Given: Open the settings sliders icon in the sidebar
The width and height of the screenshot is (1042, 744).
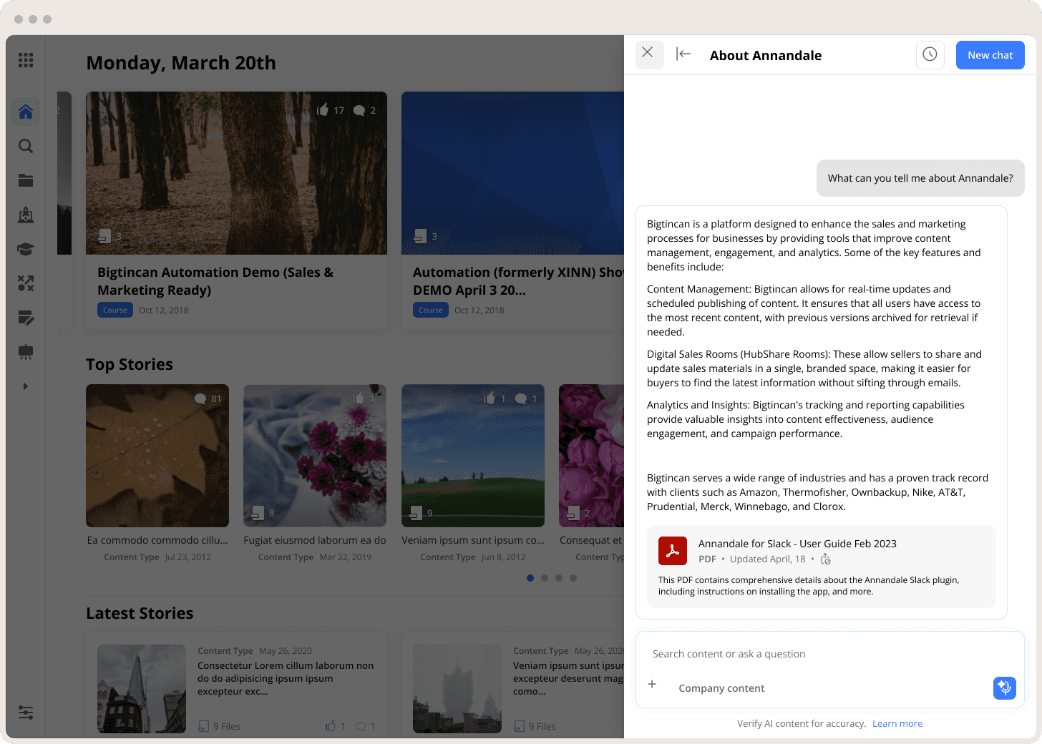Looking at the screenshot, I should click(26, 713).
